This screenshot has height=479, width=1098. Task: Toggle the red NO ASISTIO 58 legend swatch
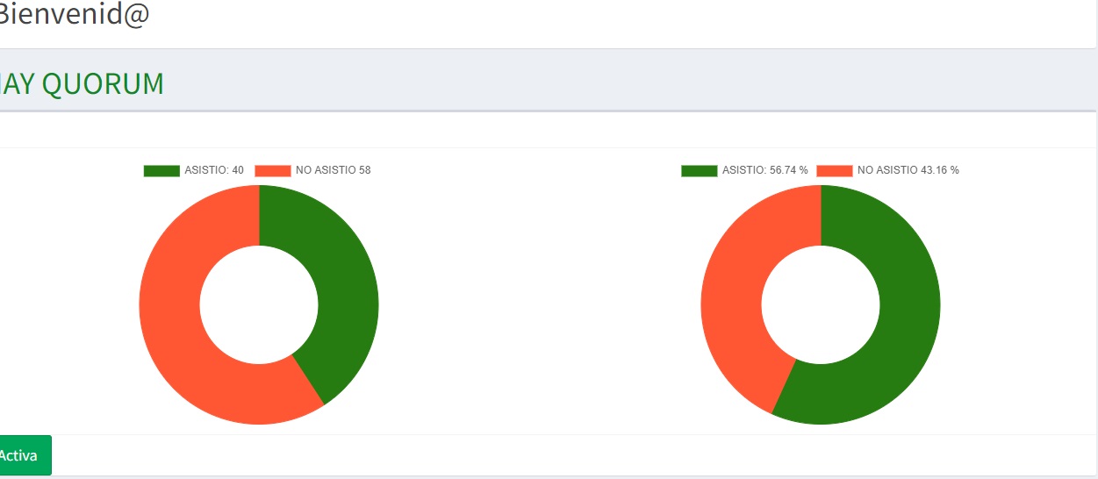[272, 170]
